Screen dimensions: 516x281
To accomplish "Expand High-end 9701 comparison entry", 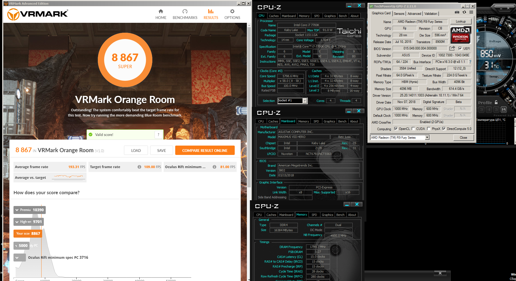I will pos(29,222).
